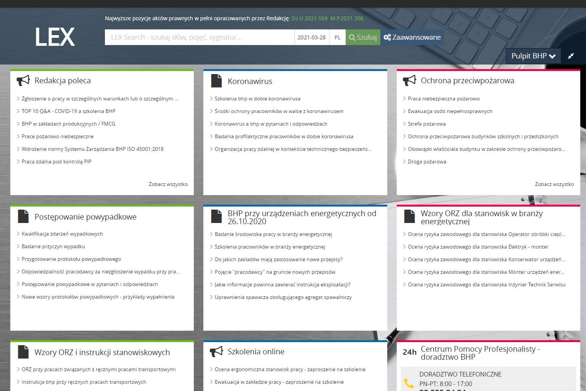586x391 pixels.
Task: Click the megaphone icon beside Redakcja poleca
Action: point(23,81)
